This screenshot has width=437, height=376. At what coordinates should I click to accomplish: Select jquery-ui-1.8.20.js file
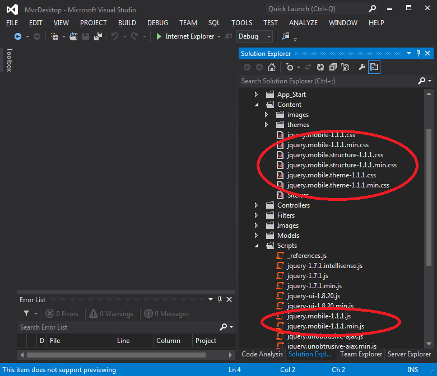point(314,296)
